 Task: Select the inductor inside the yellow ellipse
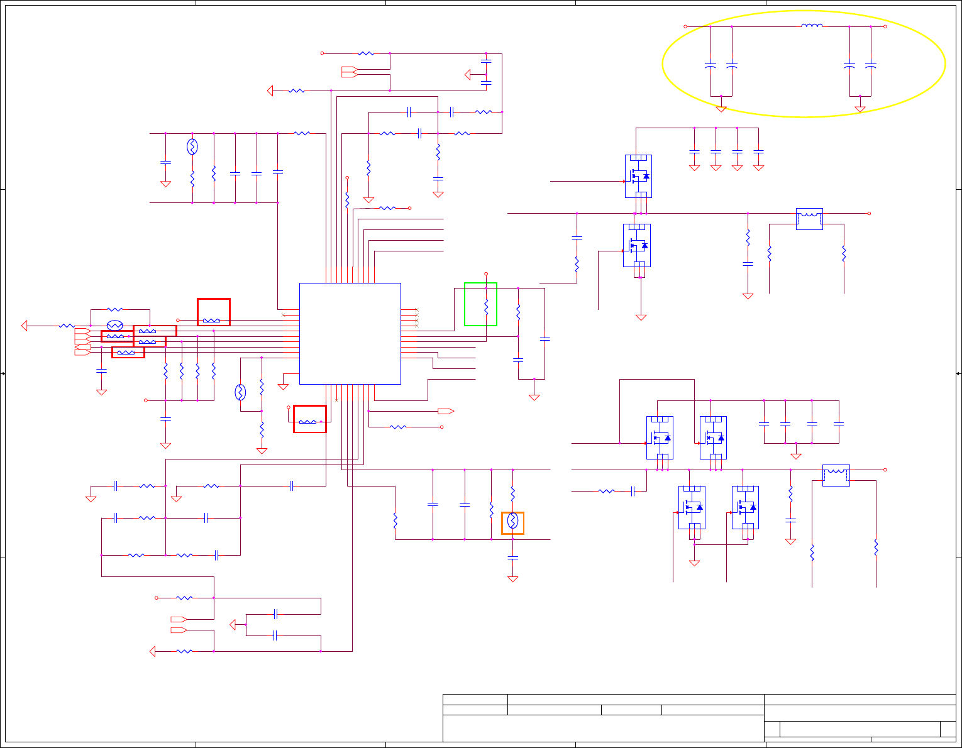tap(812, 26)
